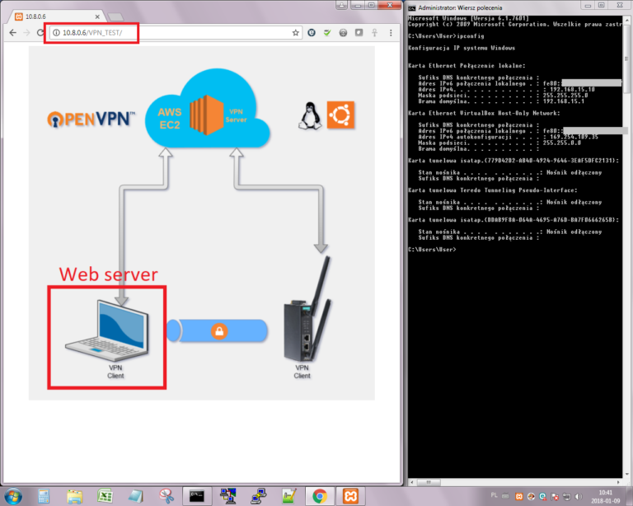The image size is (633, 506).
Task: Open the network computers icon in taskbar
Action: tap(227, 496)
